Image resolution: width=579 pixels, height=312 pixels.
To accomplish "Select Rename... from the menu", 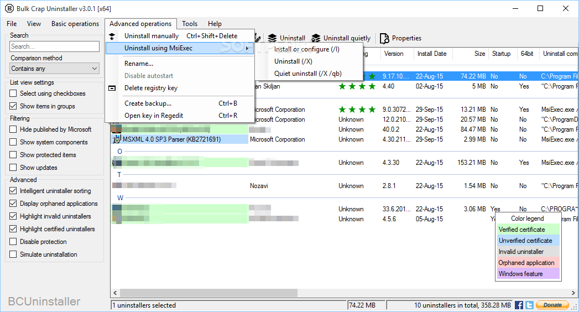I will coord(180,64).
